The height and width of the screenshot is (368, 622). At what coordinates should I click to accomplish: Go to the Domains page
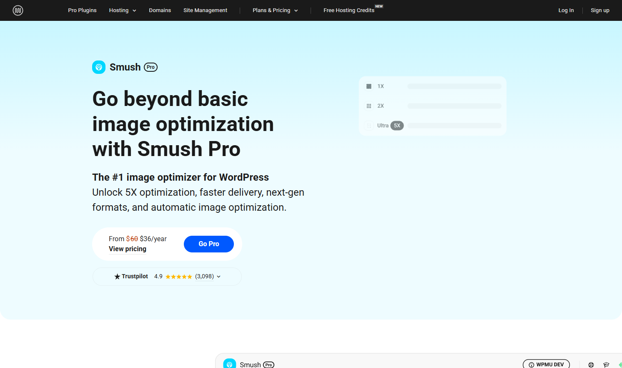coord(160,10)
